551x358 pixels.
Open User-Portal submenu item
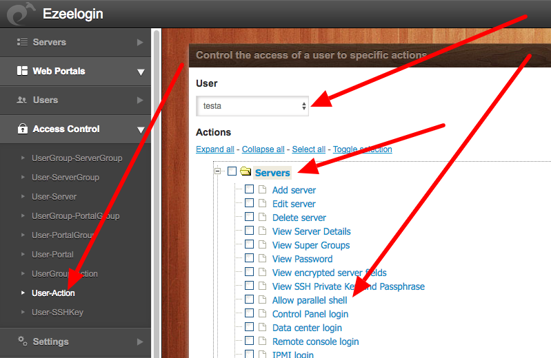[x=52, y=255]
